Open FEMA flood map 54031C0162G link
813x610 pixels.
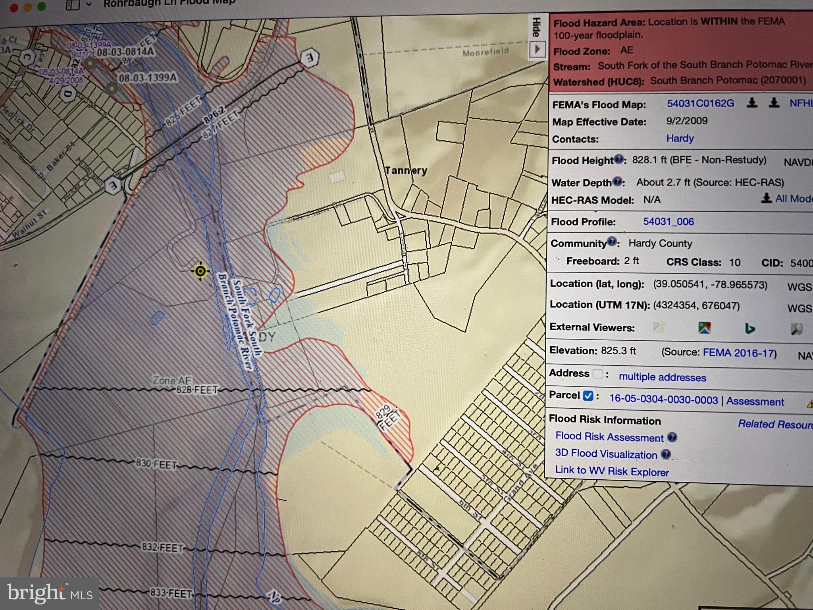coord(700,104)
